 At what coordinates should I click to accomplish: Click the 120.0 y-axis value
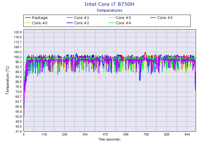point(18,32)
